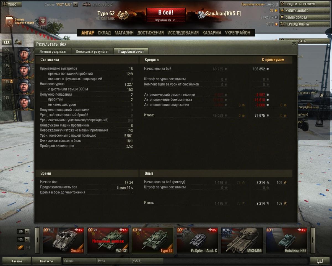
Task: Close the Результаты боя window
Action: [294, 44]
